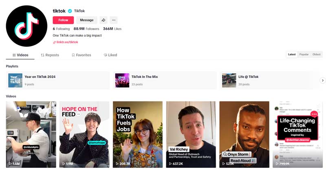326x171 pixels.
Task: Click the Videos section heading above the grid
Action: pos(11,96)
